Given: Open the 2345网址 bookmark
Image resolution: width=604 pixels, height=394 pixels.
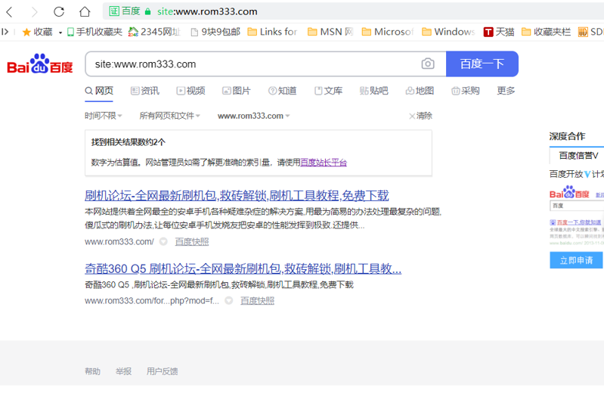Looking at the screenshot, I should point(154,32).
